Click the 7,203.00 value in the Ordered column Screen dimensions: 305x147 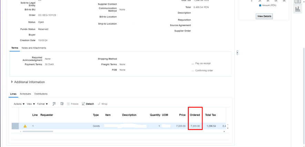click(x=195, y=126)
